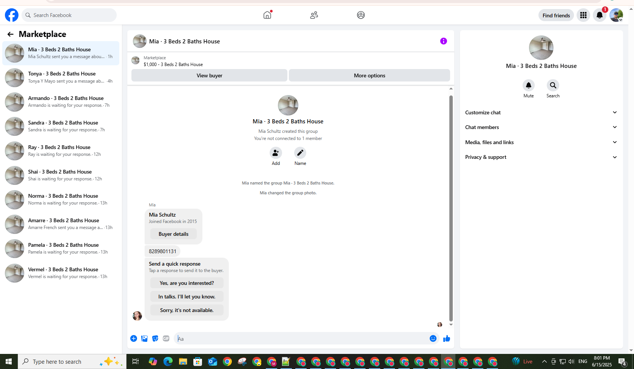Viewport: 634px width, 369px height.
Task: Expand Privacy & support section
Action: pyautogui.click(x=541, y=157)
